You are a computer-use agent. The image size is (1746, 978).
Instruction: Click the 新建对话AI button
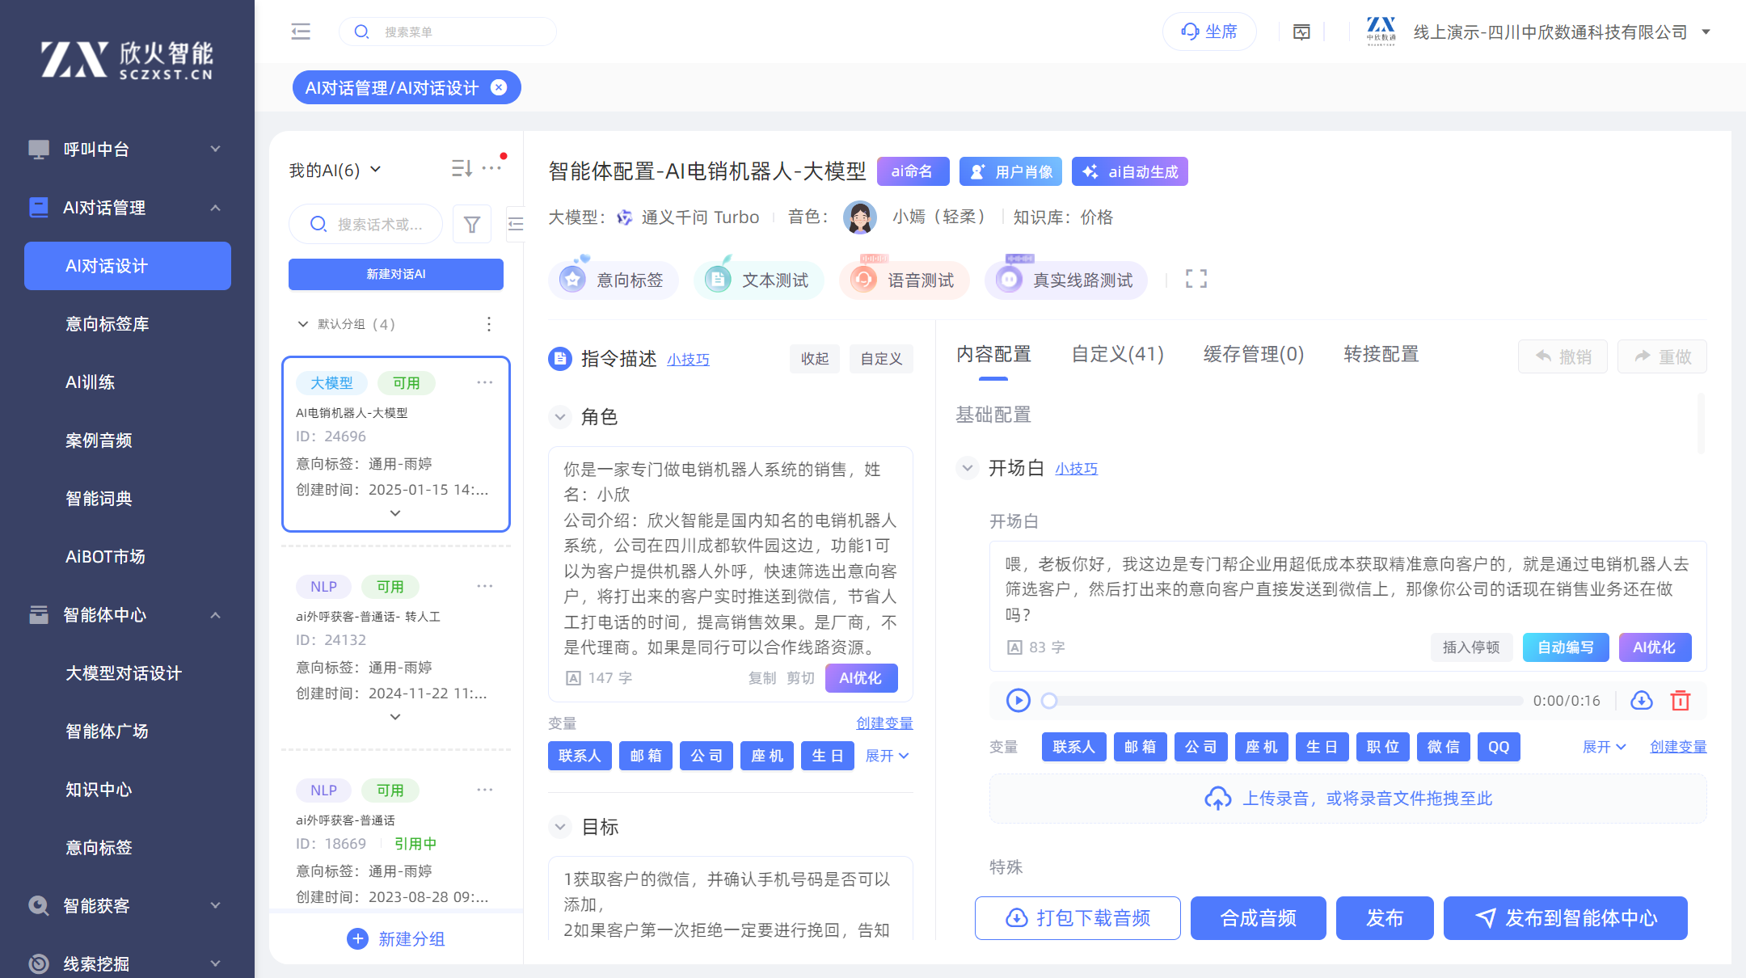[396, 274]
